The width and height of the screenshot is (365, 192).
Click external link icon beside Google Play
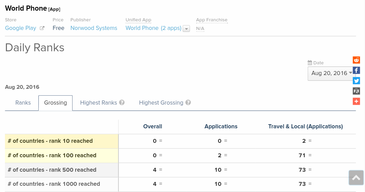click(42, 28)
